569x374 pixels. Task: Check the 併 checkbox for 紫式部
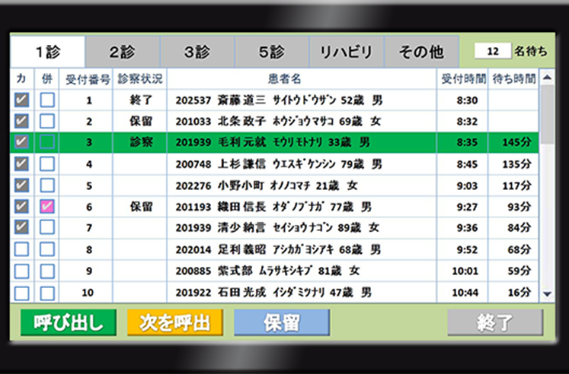[x=47, y=271]
